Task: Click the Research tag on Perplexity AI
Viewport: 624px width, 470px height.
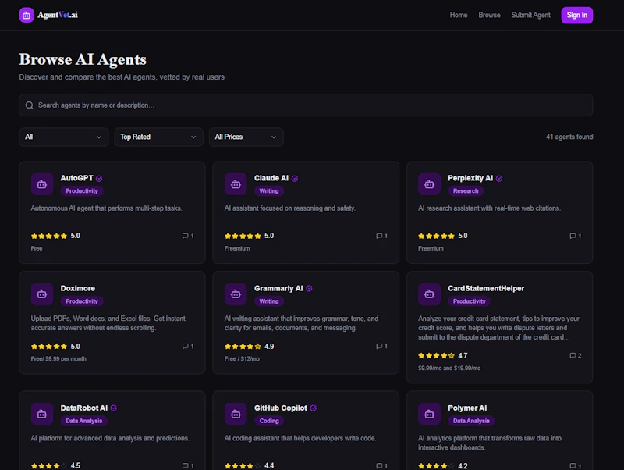Action: (466, 191)
